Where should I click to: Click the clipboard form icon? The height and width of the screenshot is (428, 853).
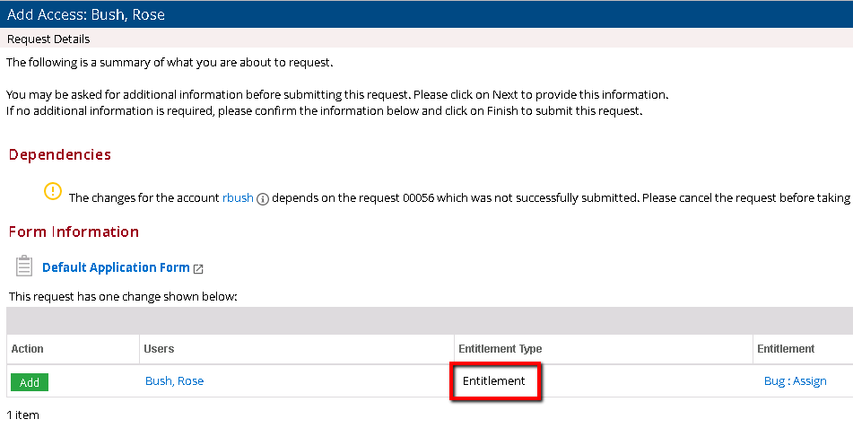pyautogui.click(x=25, y=266)
